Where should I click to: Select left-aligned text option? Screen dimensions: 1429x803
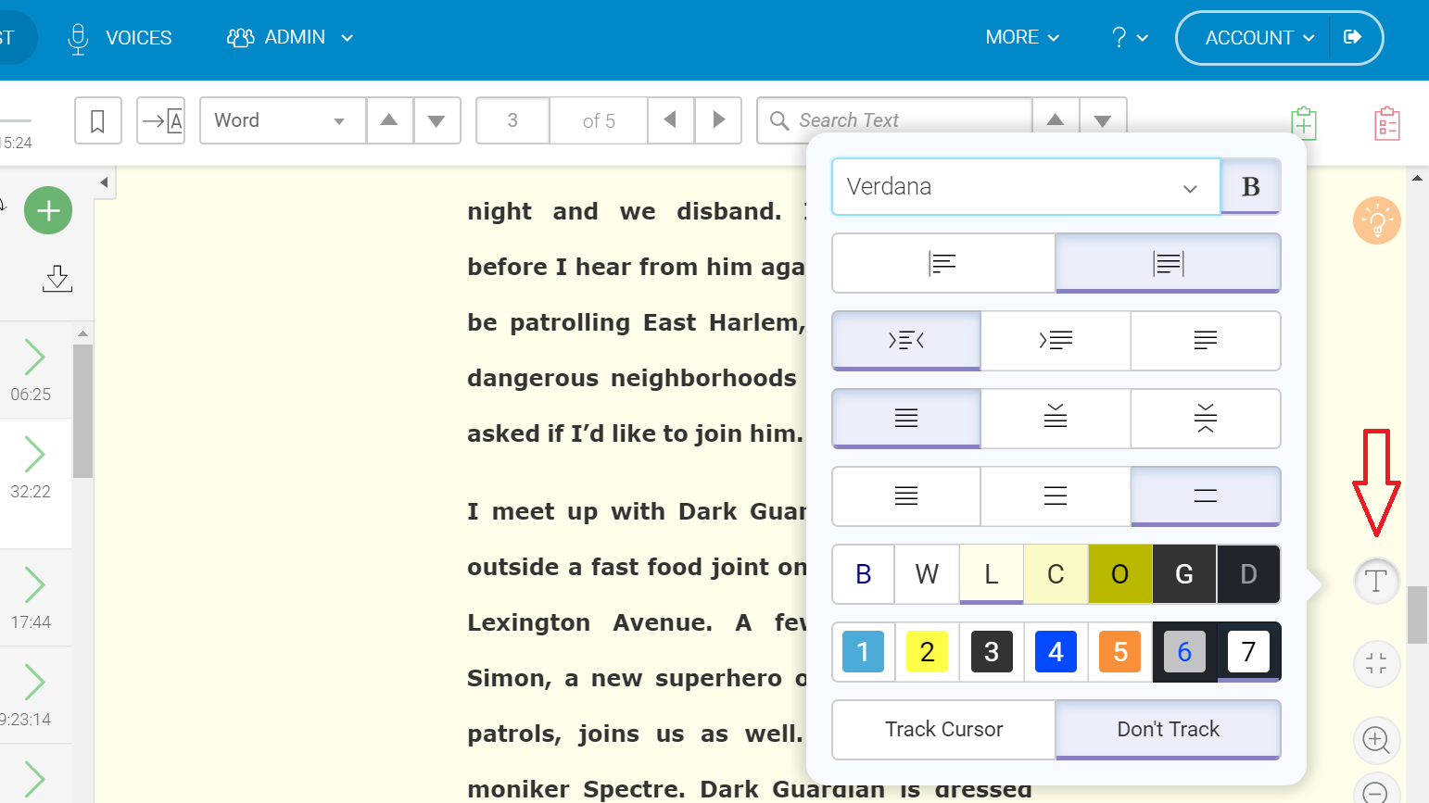click(x=943, y=263)
